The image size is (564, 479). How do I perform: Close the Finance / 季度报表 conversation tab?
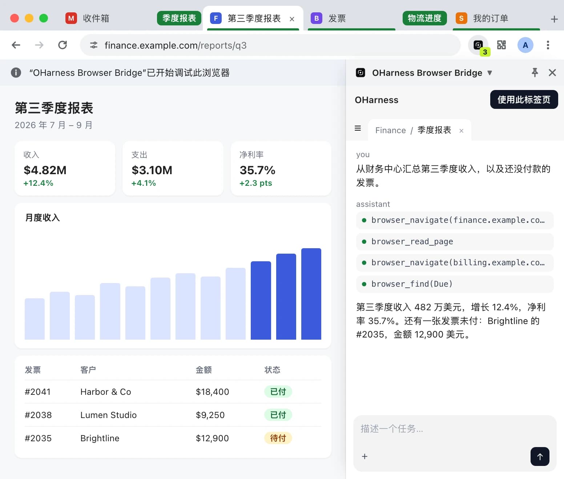tap(461, 131)
